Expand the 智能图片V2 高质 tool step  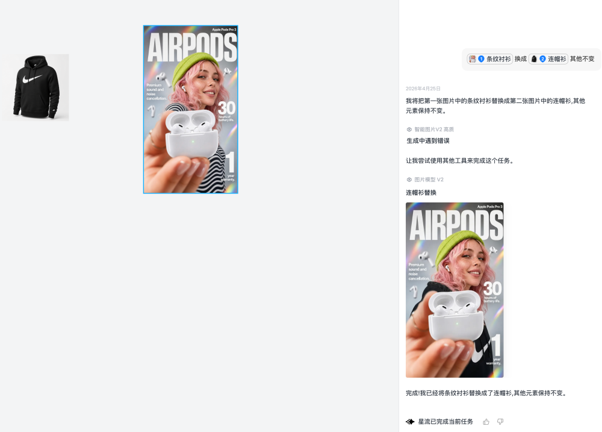coord(430,130)
